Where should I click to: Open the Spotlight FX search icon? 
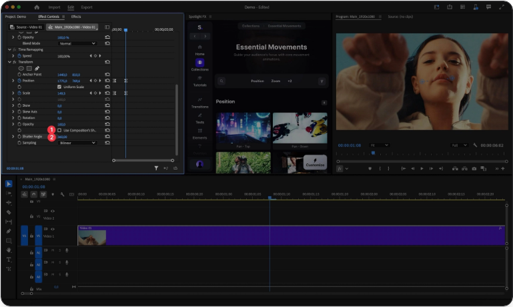[x=221, y=81]
